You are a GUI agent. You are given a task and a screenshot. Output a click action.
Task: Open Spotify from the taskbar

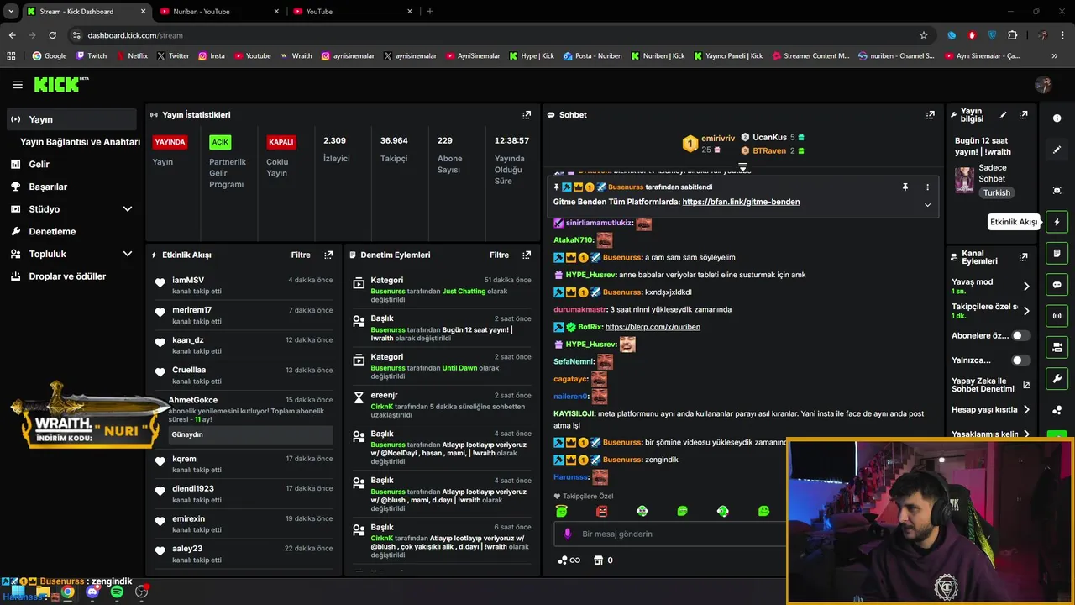click(117, 592)
